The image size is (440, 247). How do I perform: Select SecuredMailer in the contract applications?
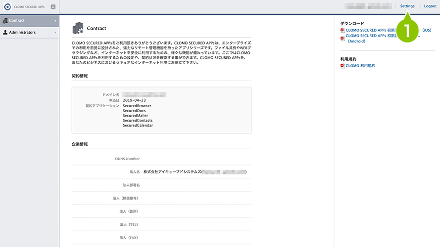(135, 116)
